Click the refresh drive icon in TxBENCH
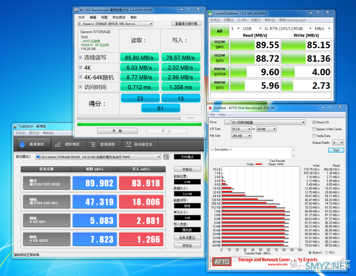Image resolution: width=356 pixels, height=276 pixels. [166, 157]
